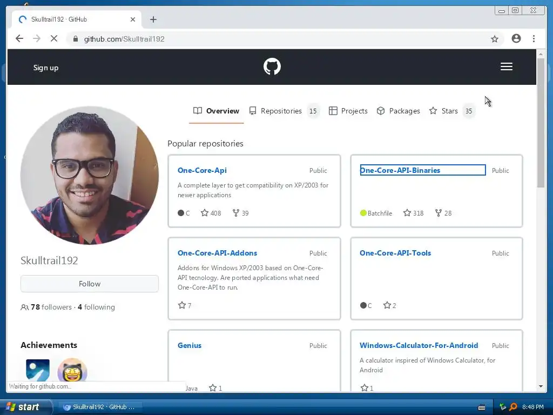Click the profile avatar photo
Screen dimensions: 553x415
[90, 176]
